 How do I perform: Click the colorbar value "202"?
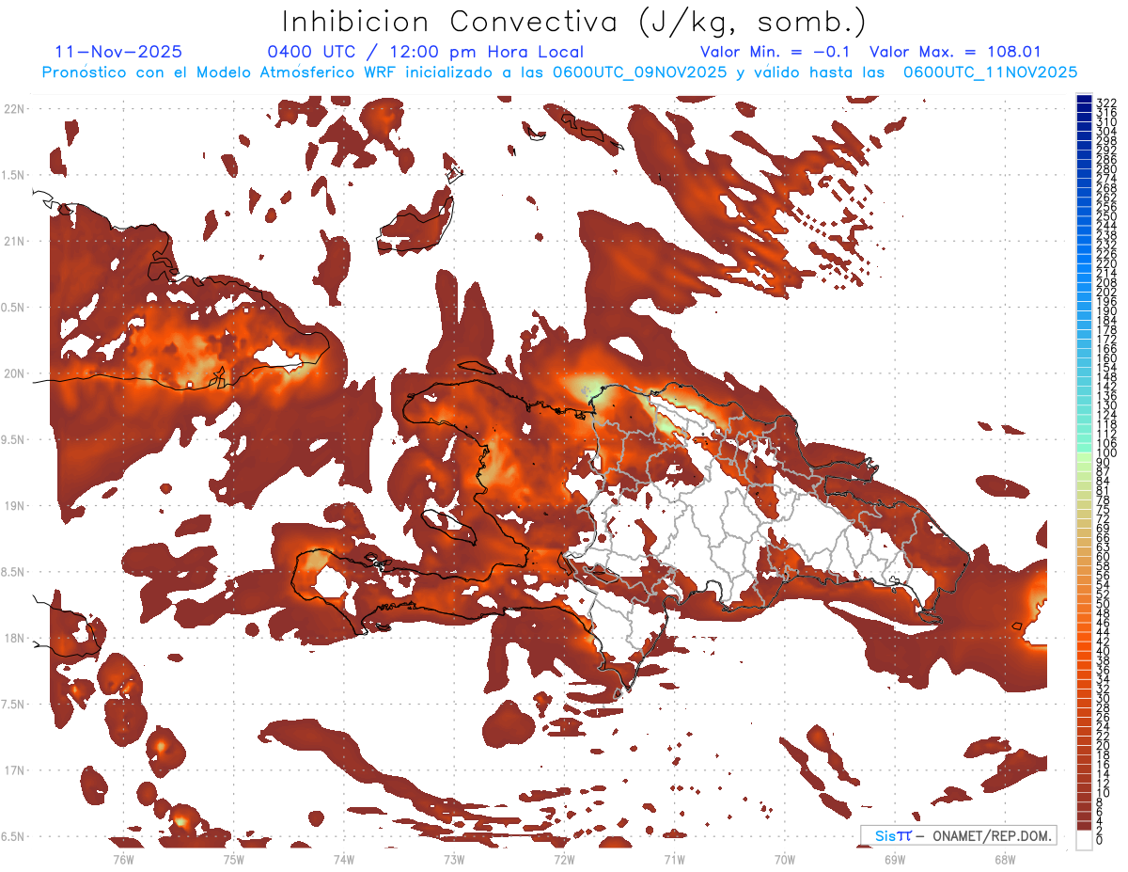tap(1105, 292)
